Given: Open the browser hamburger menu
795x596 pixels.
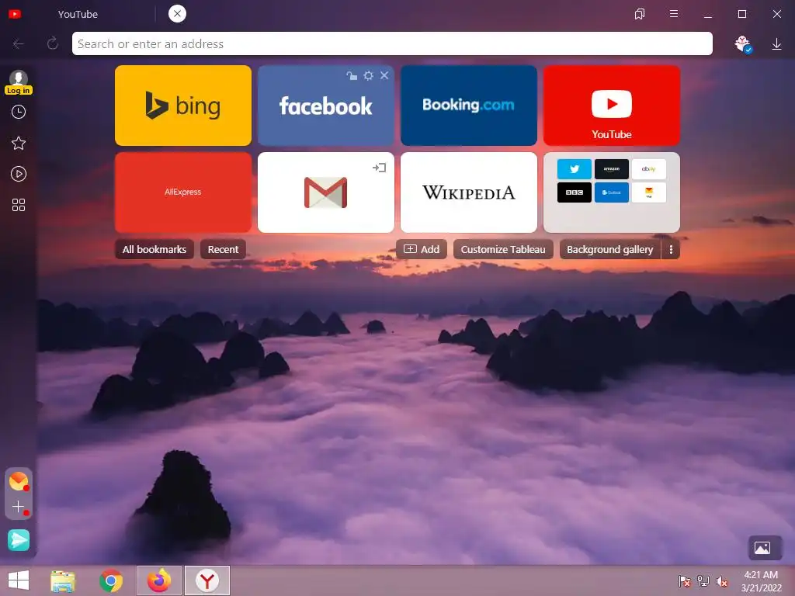Looking at the screenshot, I should pyautogui.click(x=674, y=14).
